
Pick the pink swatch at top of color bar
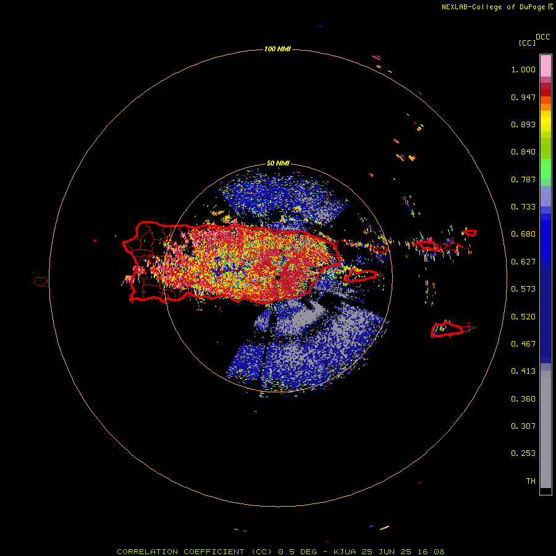(x=545, y=66)
